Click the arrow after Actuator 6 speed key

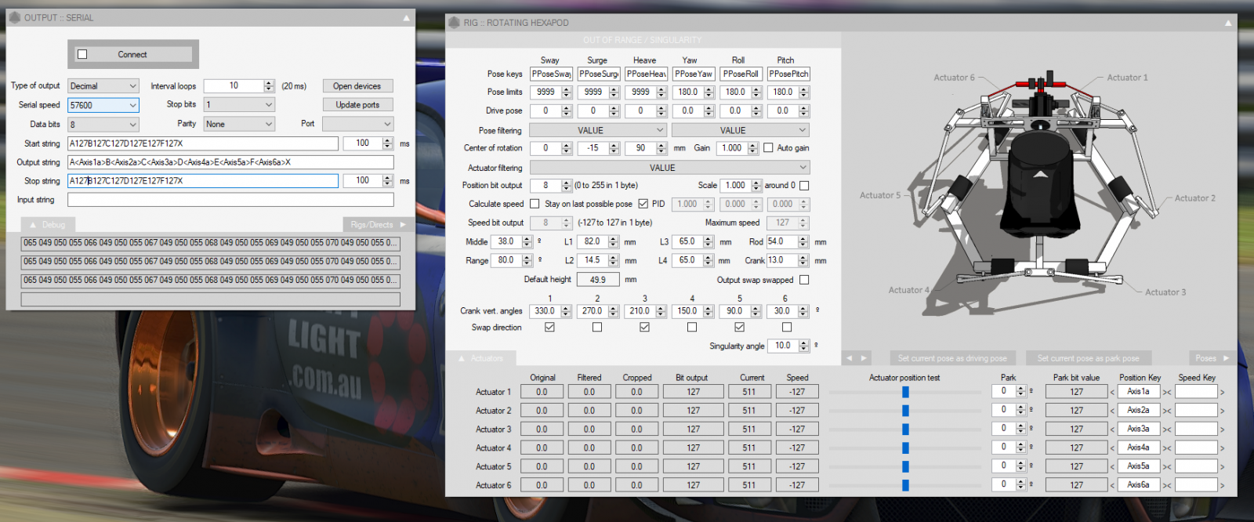[1222, 486]
